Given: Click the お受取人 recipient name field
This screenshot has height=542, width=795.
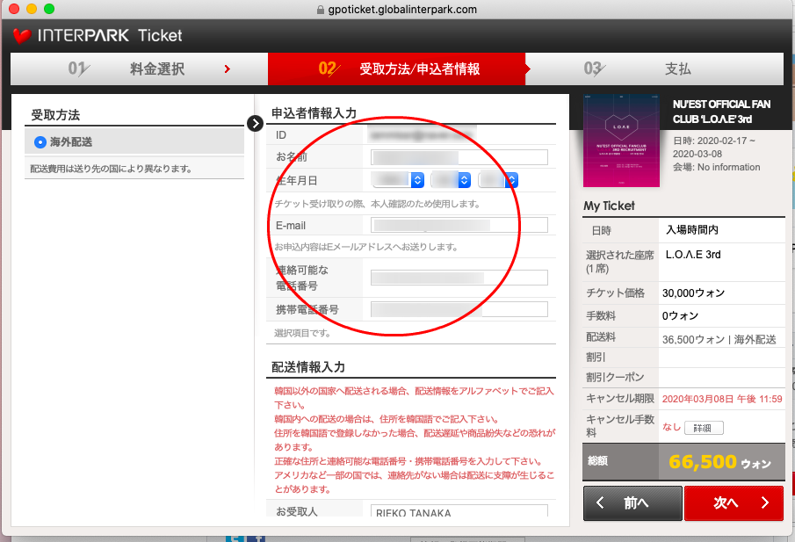Looking at the screenshot, I should point(459,510).
